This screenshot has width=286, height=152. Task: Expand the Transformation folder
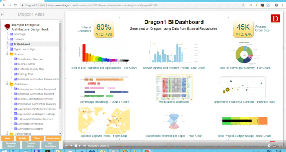point(8,134)
